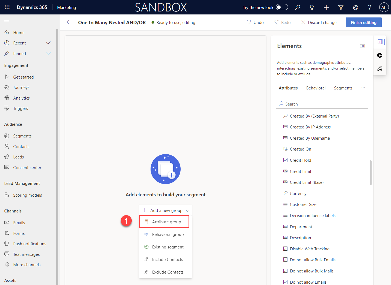The height and width of the screenshot is (285, 391).
Task: Expand the Recent section in the sidebar
Action: [48, 43]
